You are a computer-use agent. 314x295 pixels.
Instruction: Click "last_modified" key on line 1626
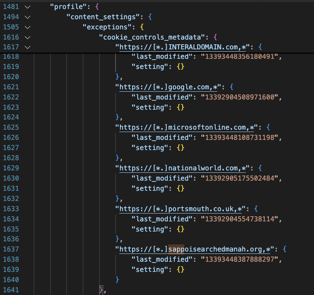[162, 138]
